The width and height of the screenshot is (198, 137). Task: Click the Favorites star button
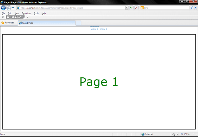[x=8, y=23]
